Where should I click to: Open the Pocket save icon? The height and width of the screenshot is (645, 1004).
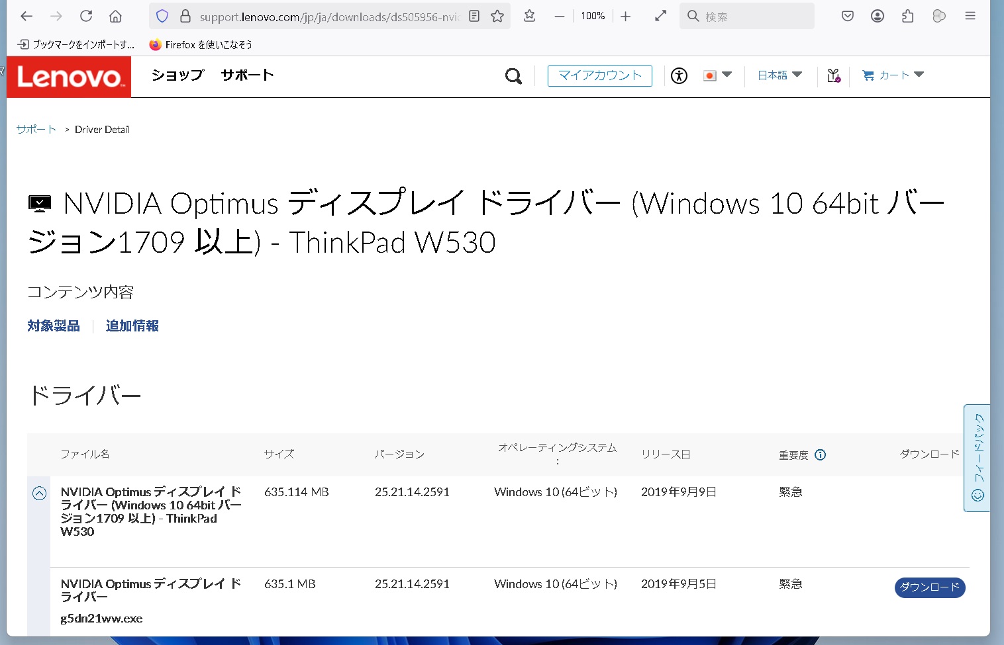(x=848, y=16)
